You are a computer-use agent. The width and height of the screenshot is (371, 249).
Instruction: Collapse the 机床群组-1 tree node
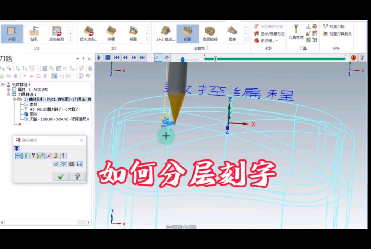(3, 84)
